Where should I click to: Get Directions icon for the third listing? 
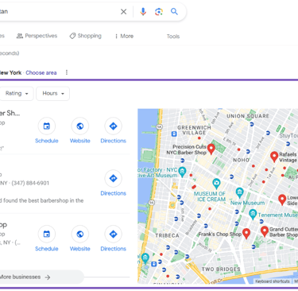[114, 235]
